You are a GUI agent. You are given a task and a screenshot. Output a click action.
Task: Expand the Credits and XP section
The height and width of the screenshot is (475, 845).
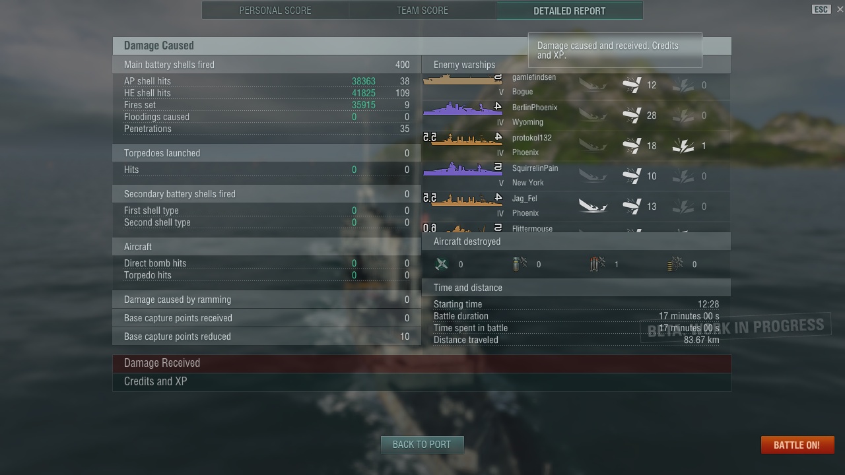point(422,382)
